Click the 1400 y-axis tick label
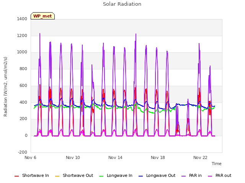This screenshot has height=183, width=245. point(22,19)
